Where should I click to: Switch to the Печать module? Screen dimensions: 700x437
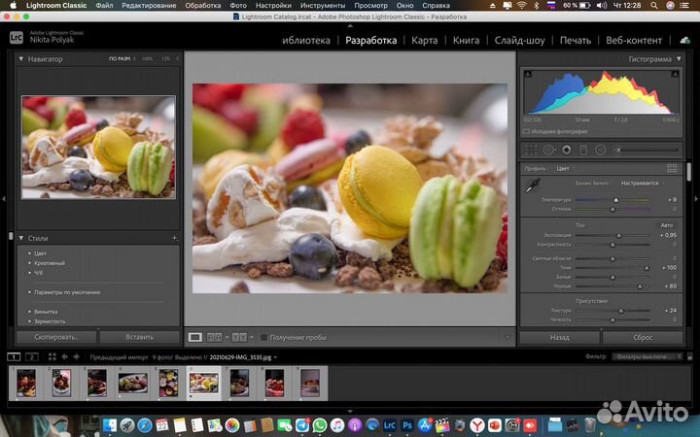(x=576, y=40)
